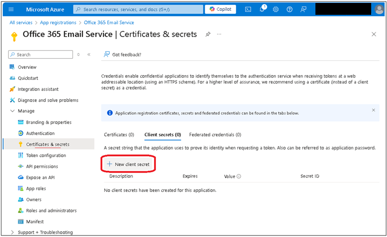Collapse the sidebar with double chevron
The height and width of the screenshot is (237, 387).
point(89,54)
